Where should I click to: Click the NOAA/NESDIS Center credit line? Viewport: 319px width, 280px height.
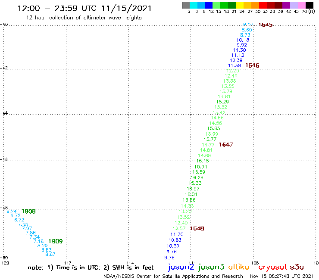click(173, 277)
